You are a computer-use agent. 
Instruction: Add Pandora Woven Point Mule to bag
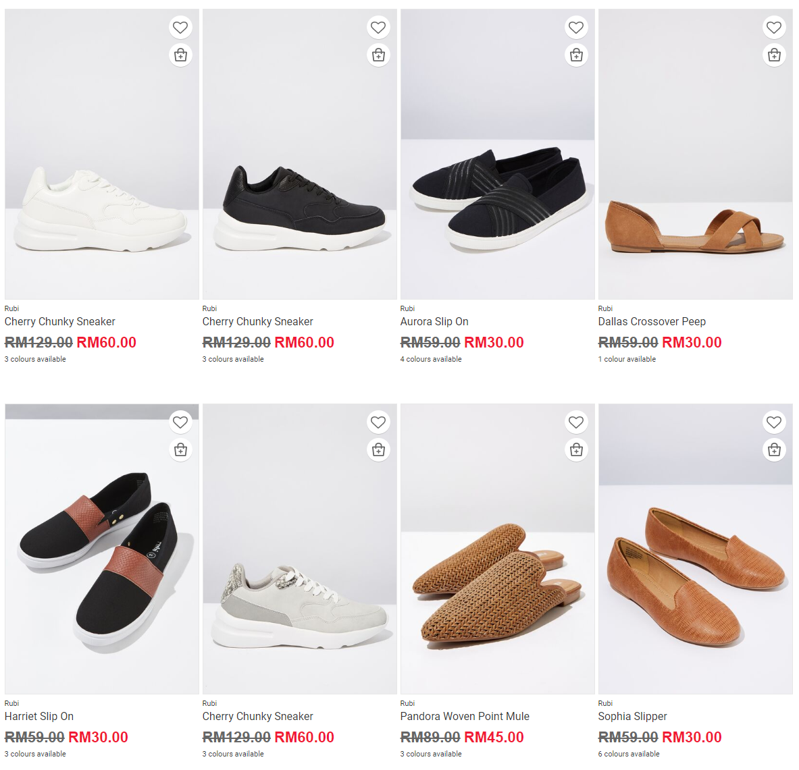point(576,450)
